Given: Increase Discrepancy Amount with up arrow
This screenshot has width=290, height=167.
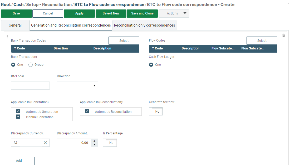Looking at the screenshot, I should click(x=95, y=141).
